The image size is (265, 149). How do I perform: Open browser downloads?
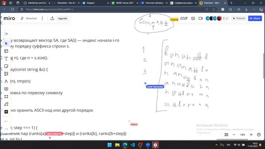[246, 10]
